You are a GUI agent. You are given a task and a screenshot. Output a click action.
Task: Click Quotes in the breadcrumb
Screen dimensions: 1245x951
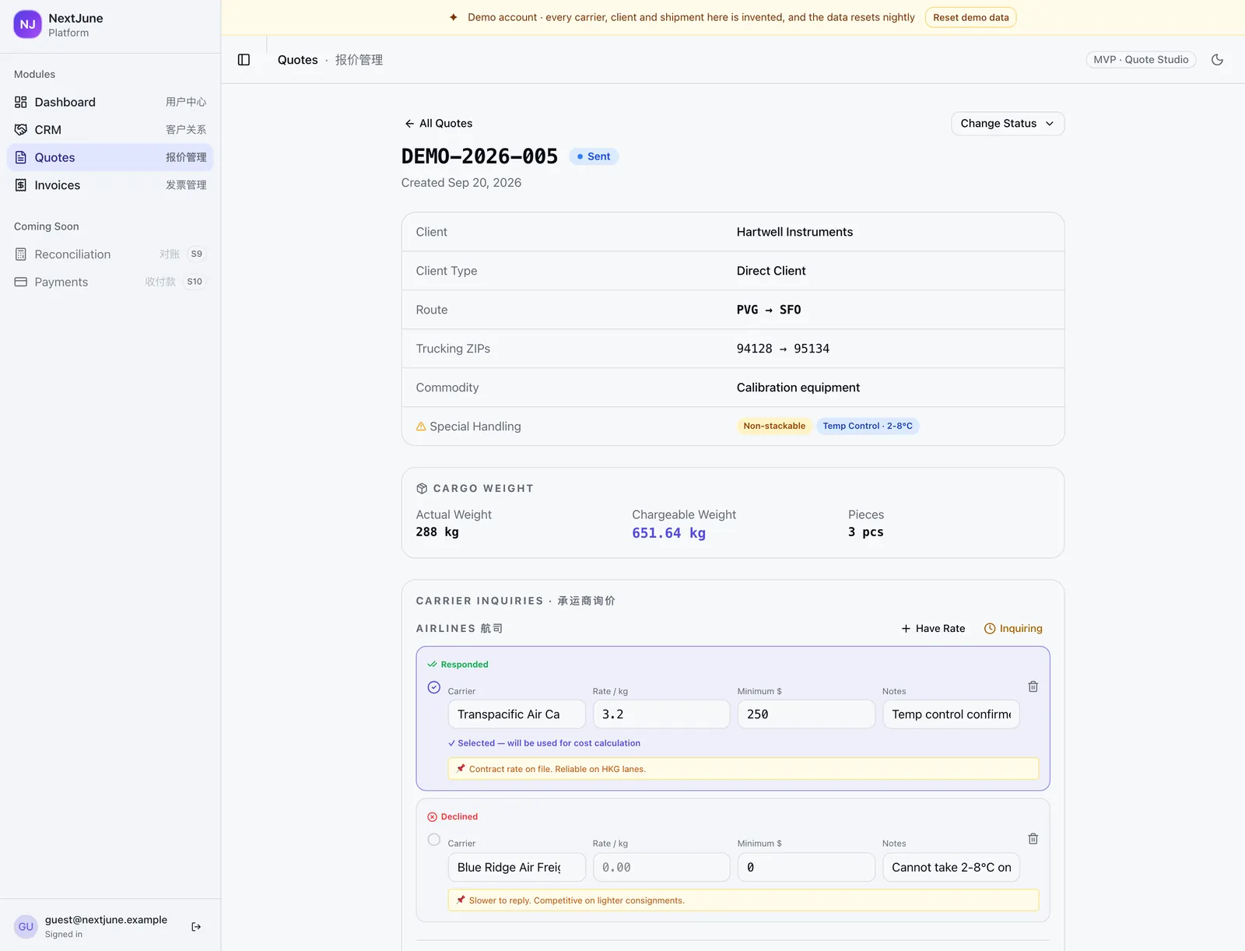tap(298, 60)
